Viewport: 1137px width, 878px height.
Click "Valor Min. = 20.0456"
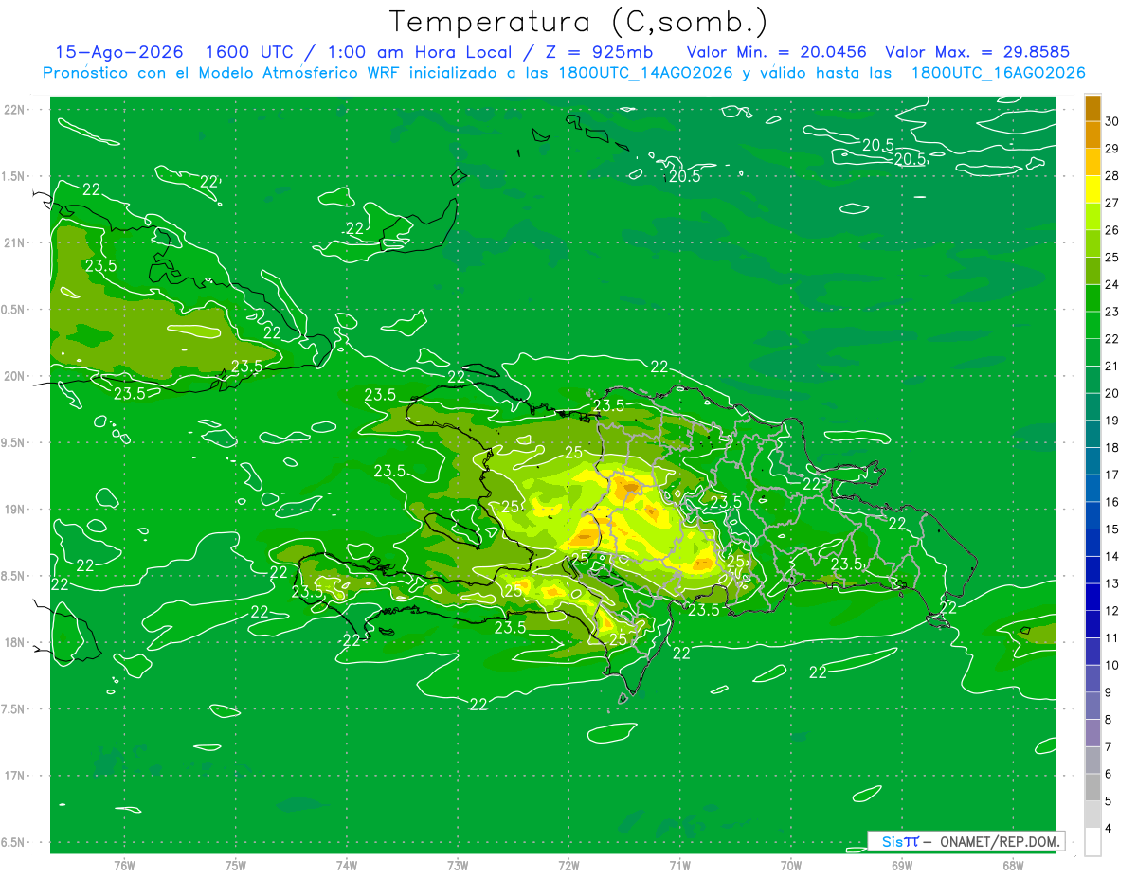776,52
